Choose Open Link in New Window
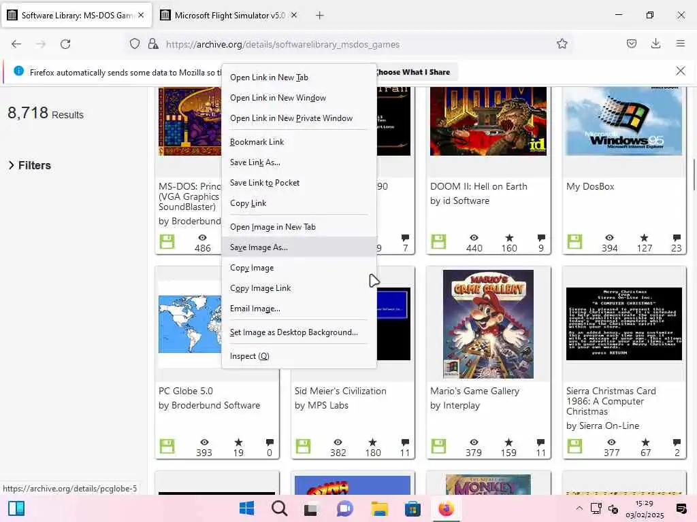697x522 pixels. pos(299,98)
